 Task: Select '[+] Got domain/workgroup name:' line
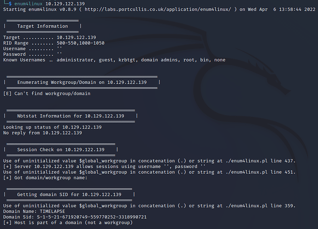point(45,178)
